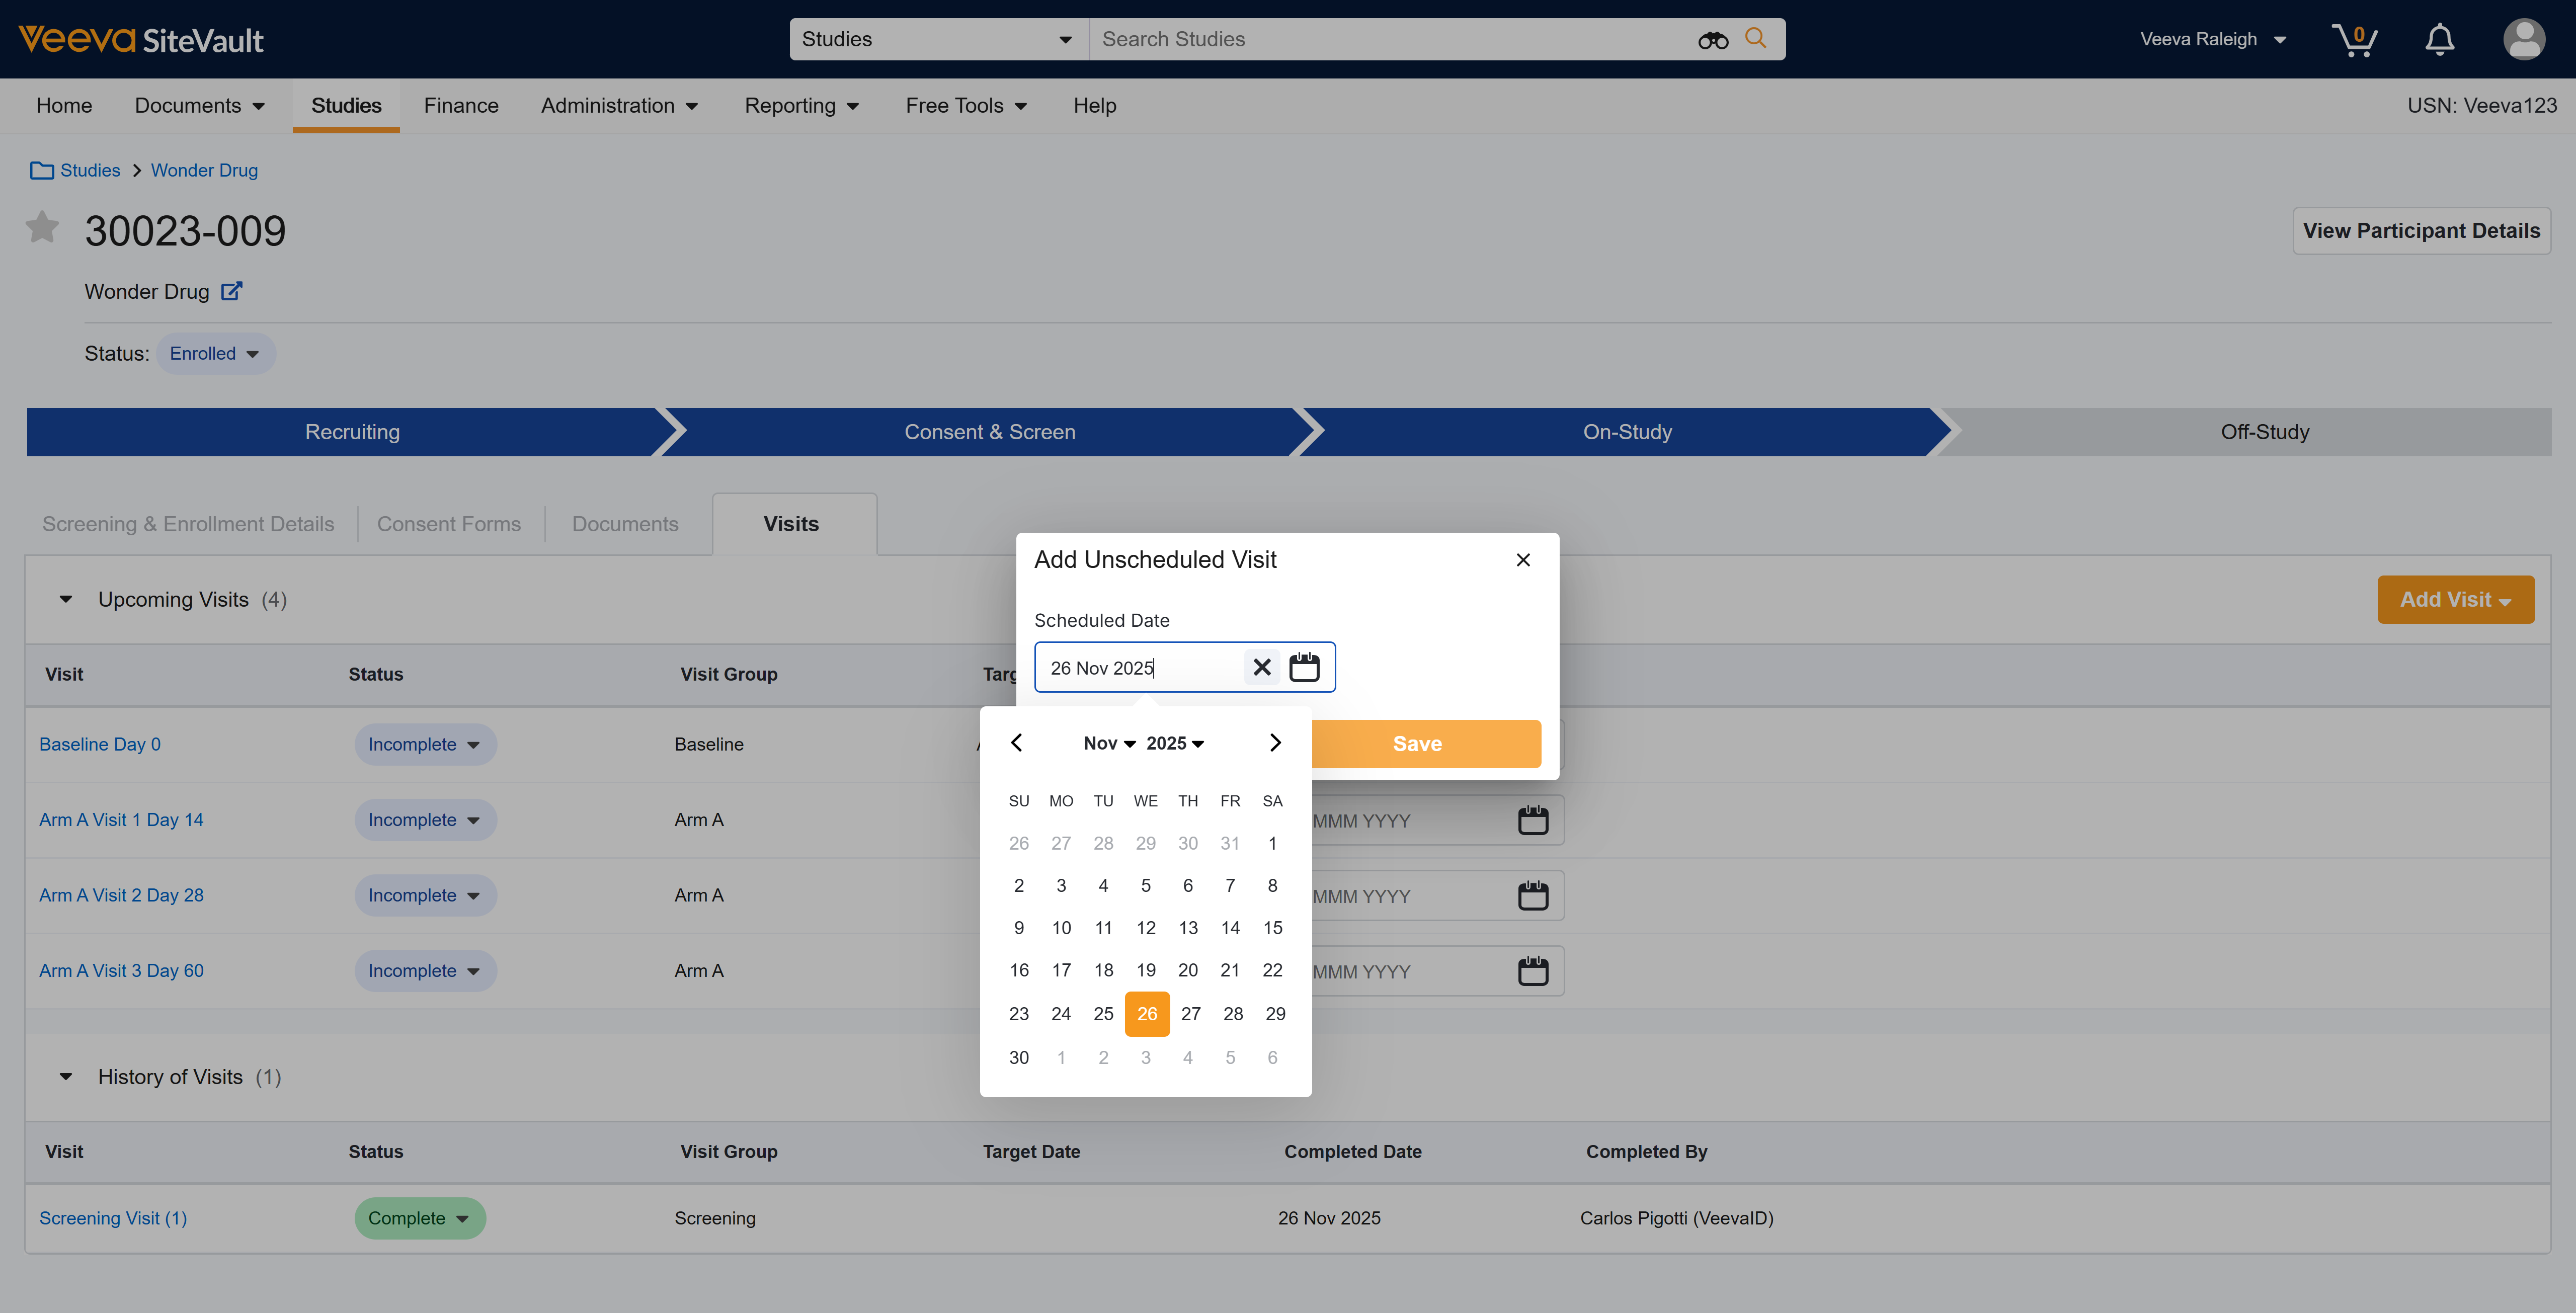The width and height of the screenshot is (2576, 1313).
Task: Open the Incomplete status dropdown for Baseline Day 0
Action: tap(424, 744)
